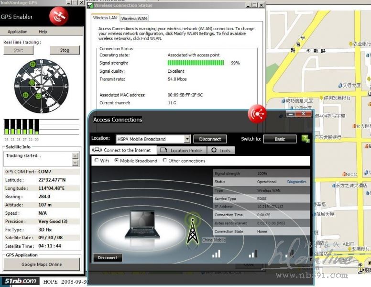Select the WiFi radio button

click(97, 161)
